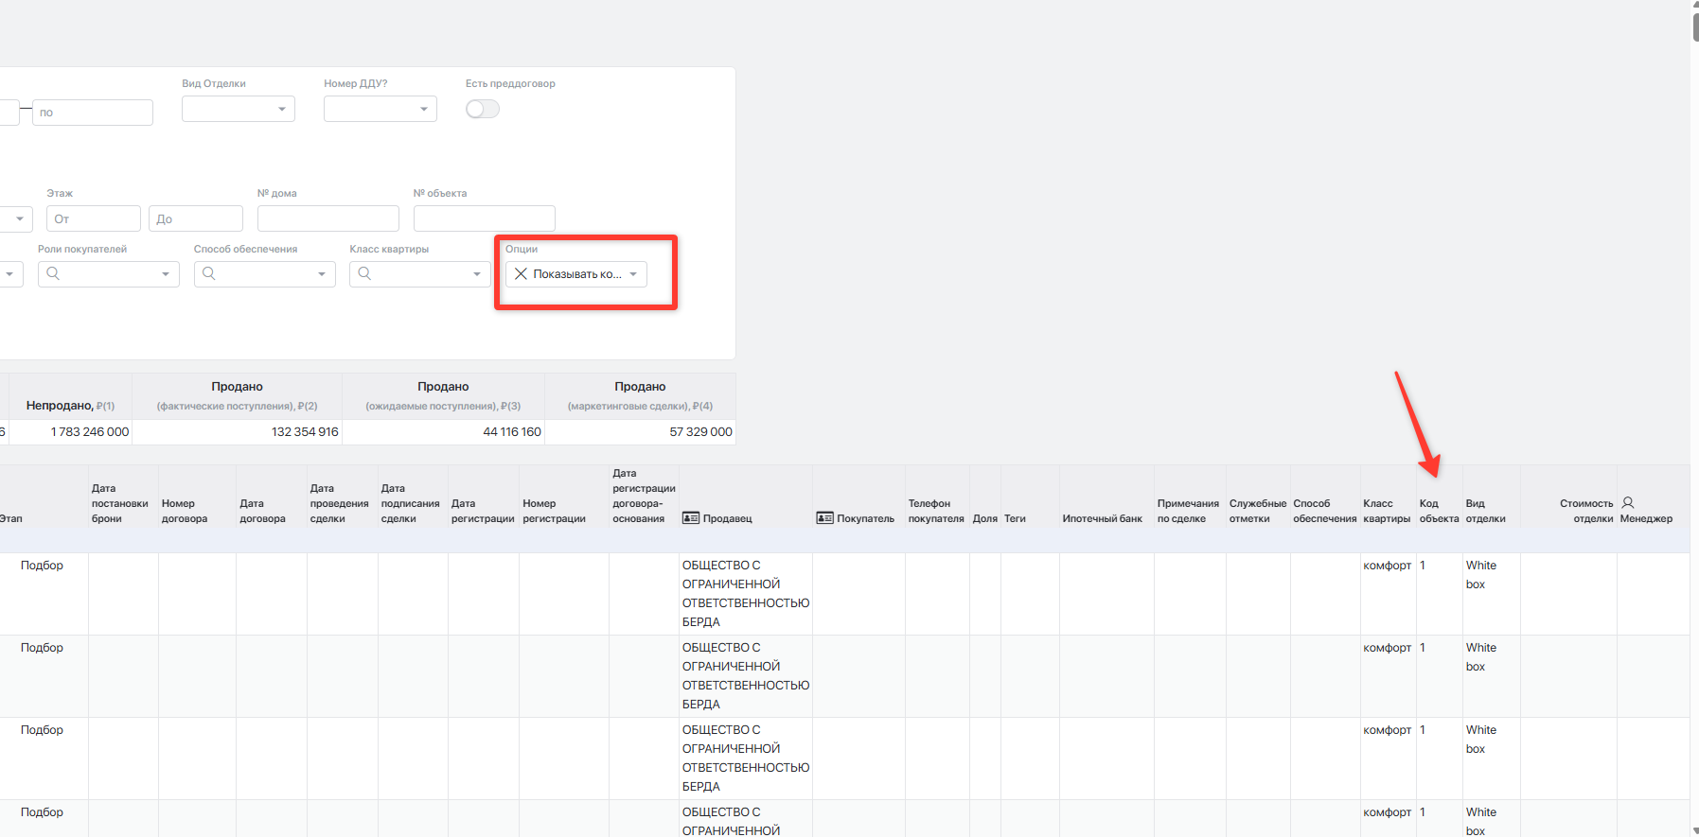Click the Теги column header

[x=1015, y=518]
